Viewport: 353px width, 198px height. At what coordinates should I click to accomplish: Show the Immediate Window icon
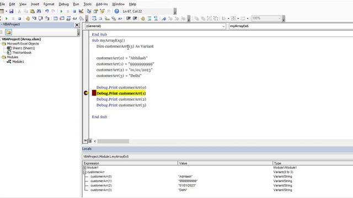pos(62,18)
